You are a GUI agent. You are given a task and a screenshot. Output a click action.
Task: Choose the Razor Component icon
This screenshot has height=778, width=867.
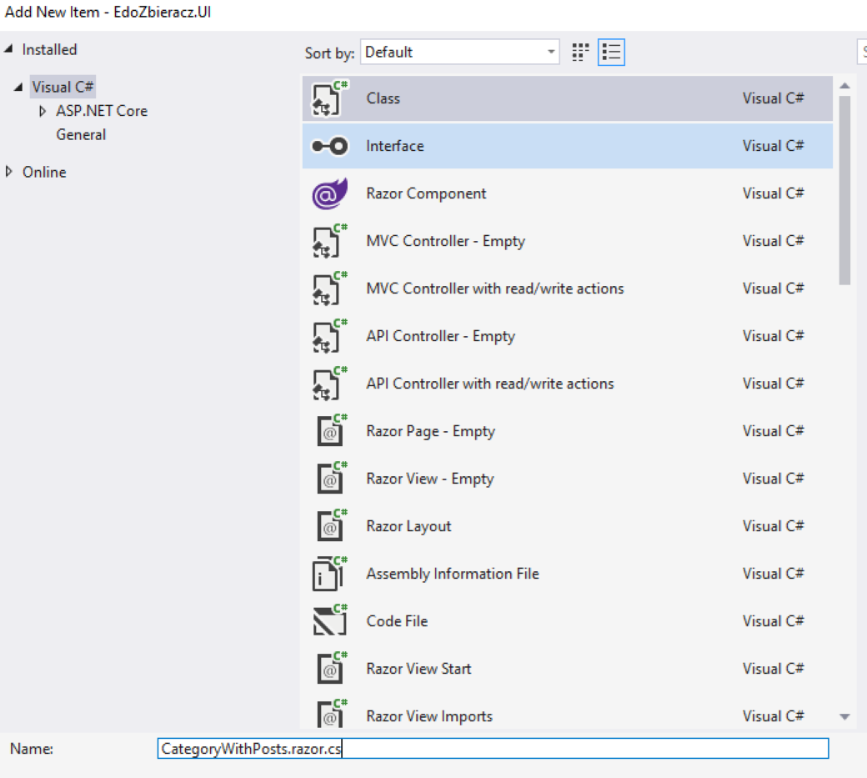point(330,193)
